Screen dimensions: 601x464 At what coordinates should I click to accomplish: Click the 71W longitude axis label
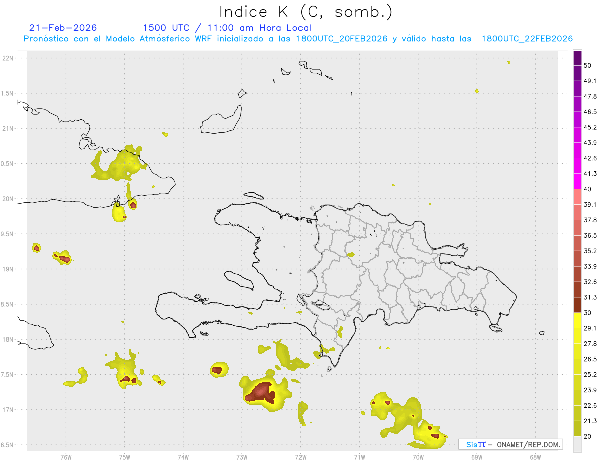pos(359,457)
